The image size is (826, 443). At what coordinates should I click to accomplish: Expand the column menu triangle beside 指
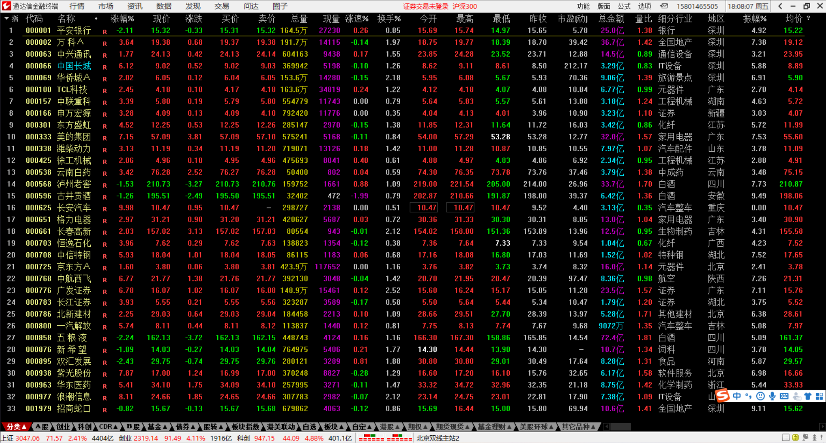[6, 18]
